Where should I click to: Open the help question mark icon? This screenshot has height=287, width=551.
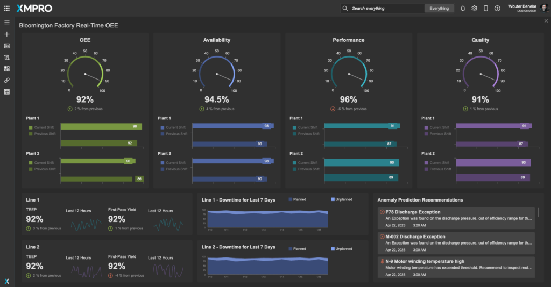[497, 9]
